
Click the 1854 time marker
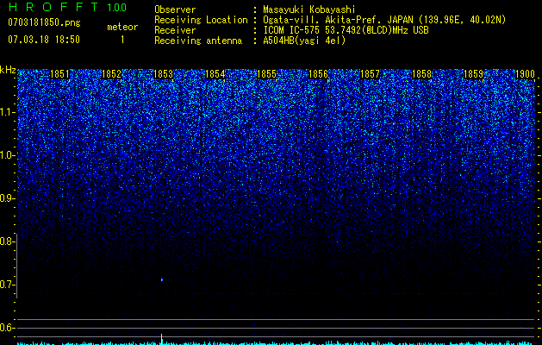pyautogui.click(x=215, y=74)
